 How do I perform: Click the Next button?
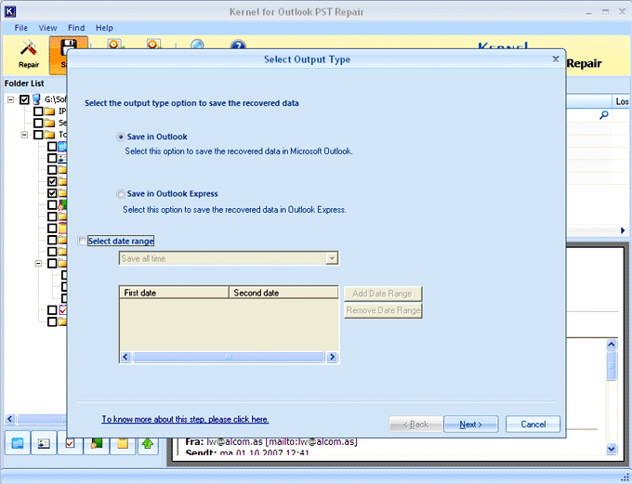[471, 425]
